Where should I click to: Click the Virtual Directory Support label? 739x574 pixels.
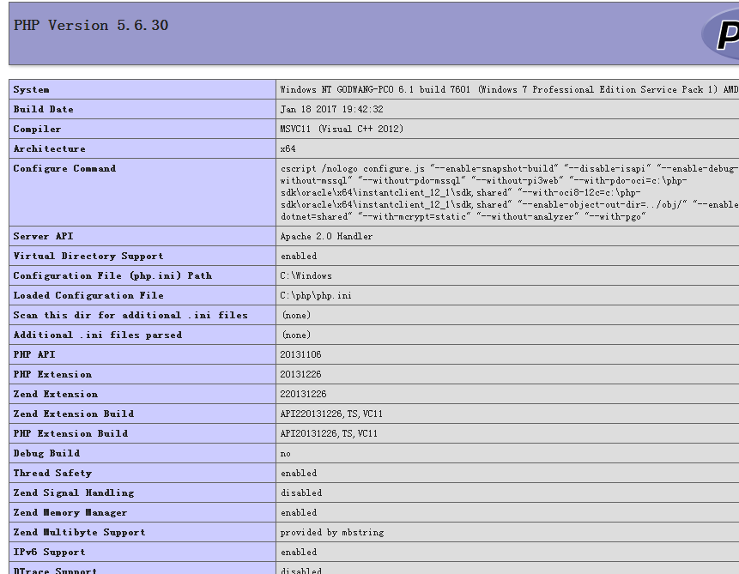coord(88,257)
